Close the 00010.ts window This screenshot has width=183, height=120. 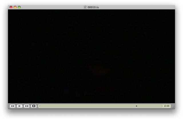coord(11,7)
